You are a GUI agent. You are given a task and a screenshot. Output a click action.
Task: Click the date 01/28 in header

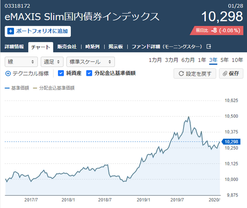[235, 6]
